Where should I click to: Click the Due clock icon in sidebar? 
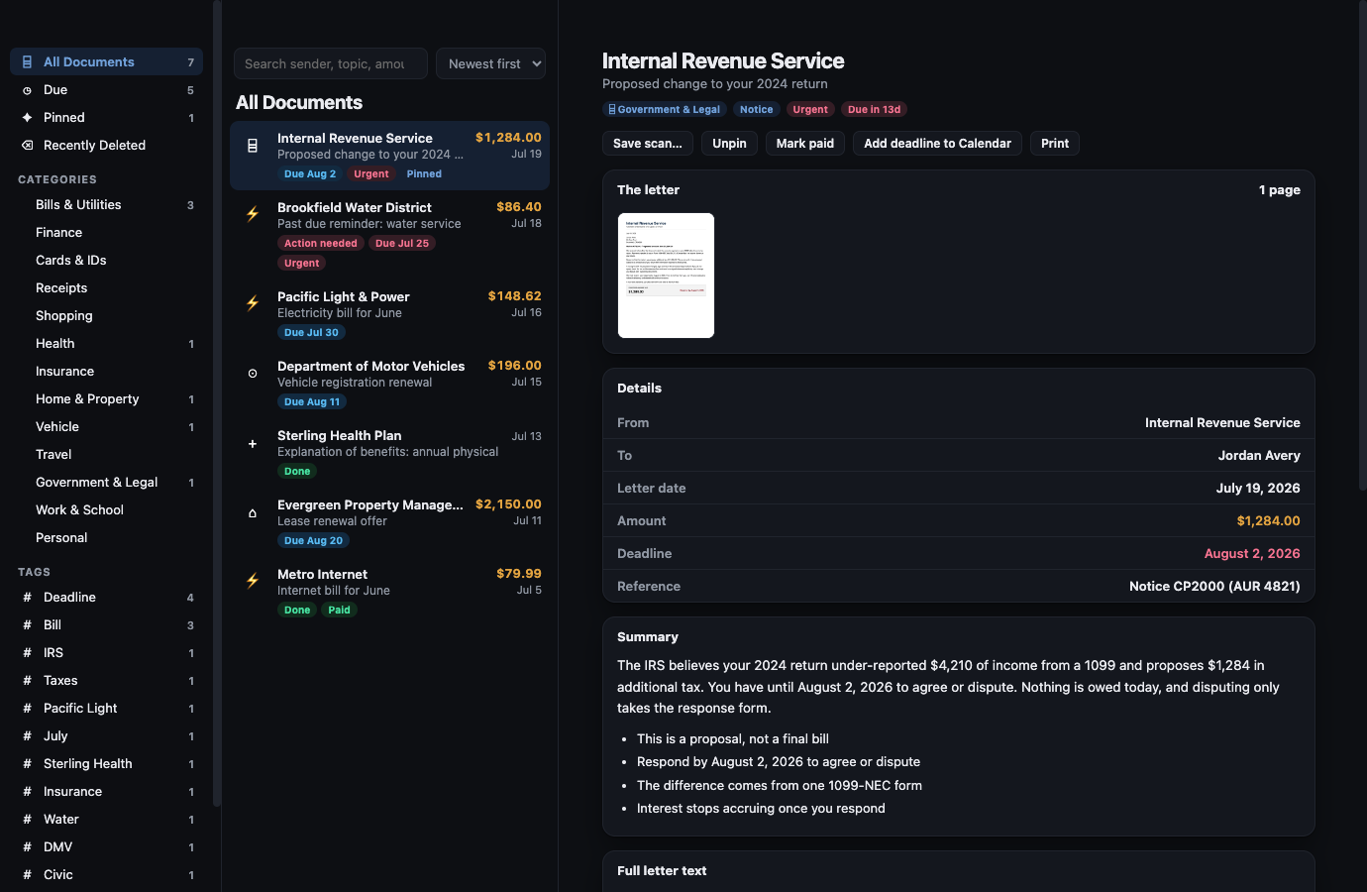pos(27,90)
